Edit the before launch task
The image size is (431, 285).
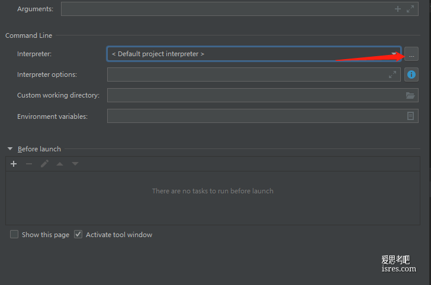coord(44,164)
